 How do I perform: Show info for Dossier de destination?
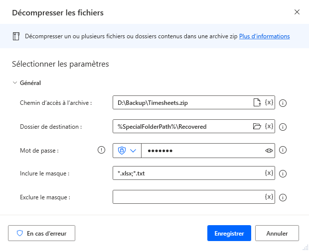pos(283,127)
